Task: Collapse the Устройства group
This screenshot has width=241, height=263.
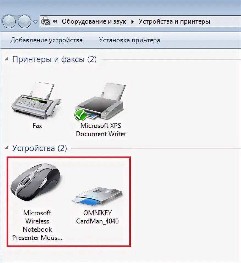Action: (7, 148)
